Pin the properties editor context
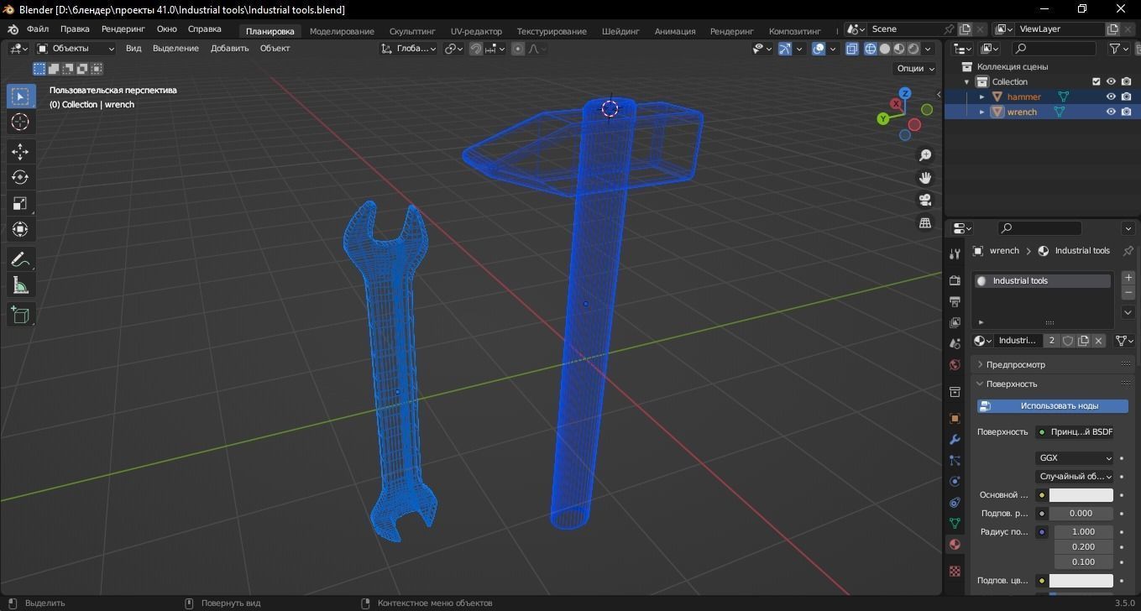Screen dimensions: 1141x611 click(x=1128, y=251)
